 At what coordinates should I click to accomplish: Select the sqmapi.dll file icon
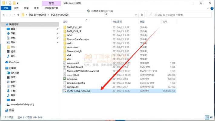click(x=65, y=87)
